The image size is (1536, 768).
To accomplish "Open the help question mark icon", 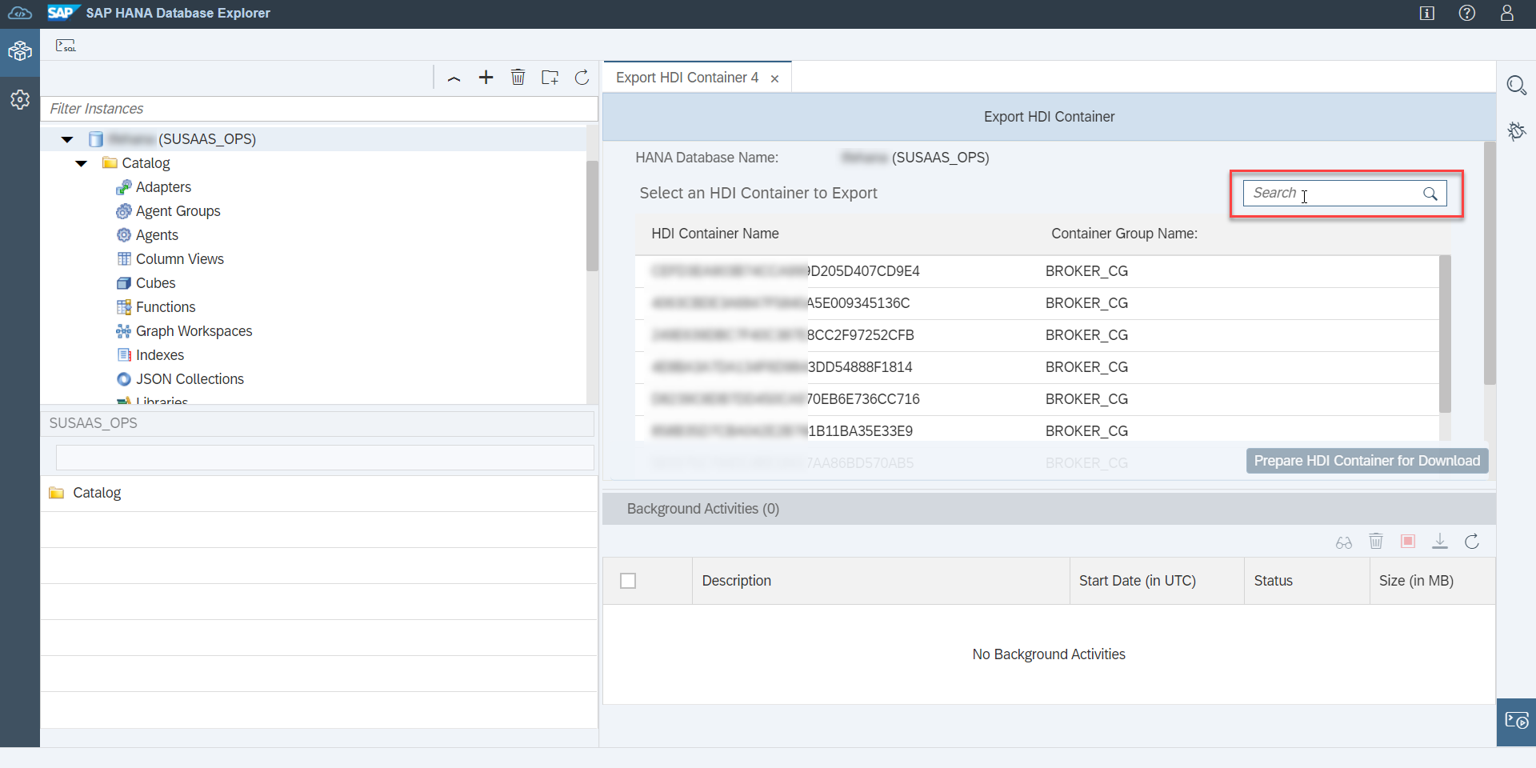I will click(1467, 13).
